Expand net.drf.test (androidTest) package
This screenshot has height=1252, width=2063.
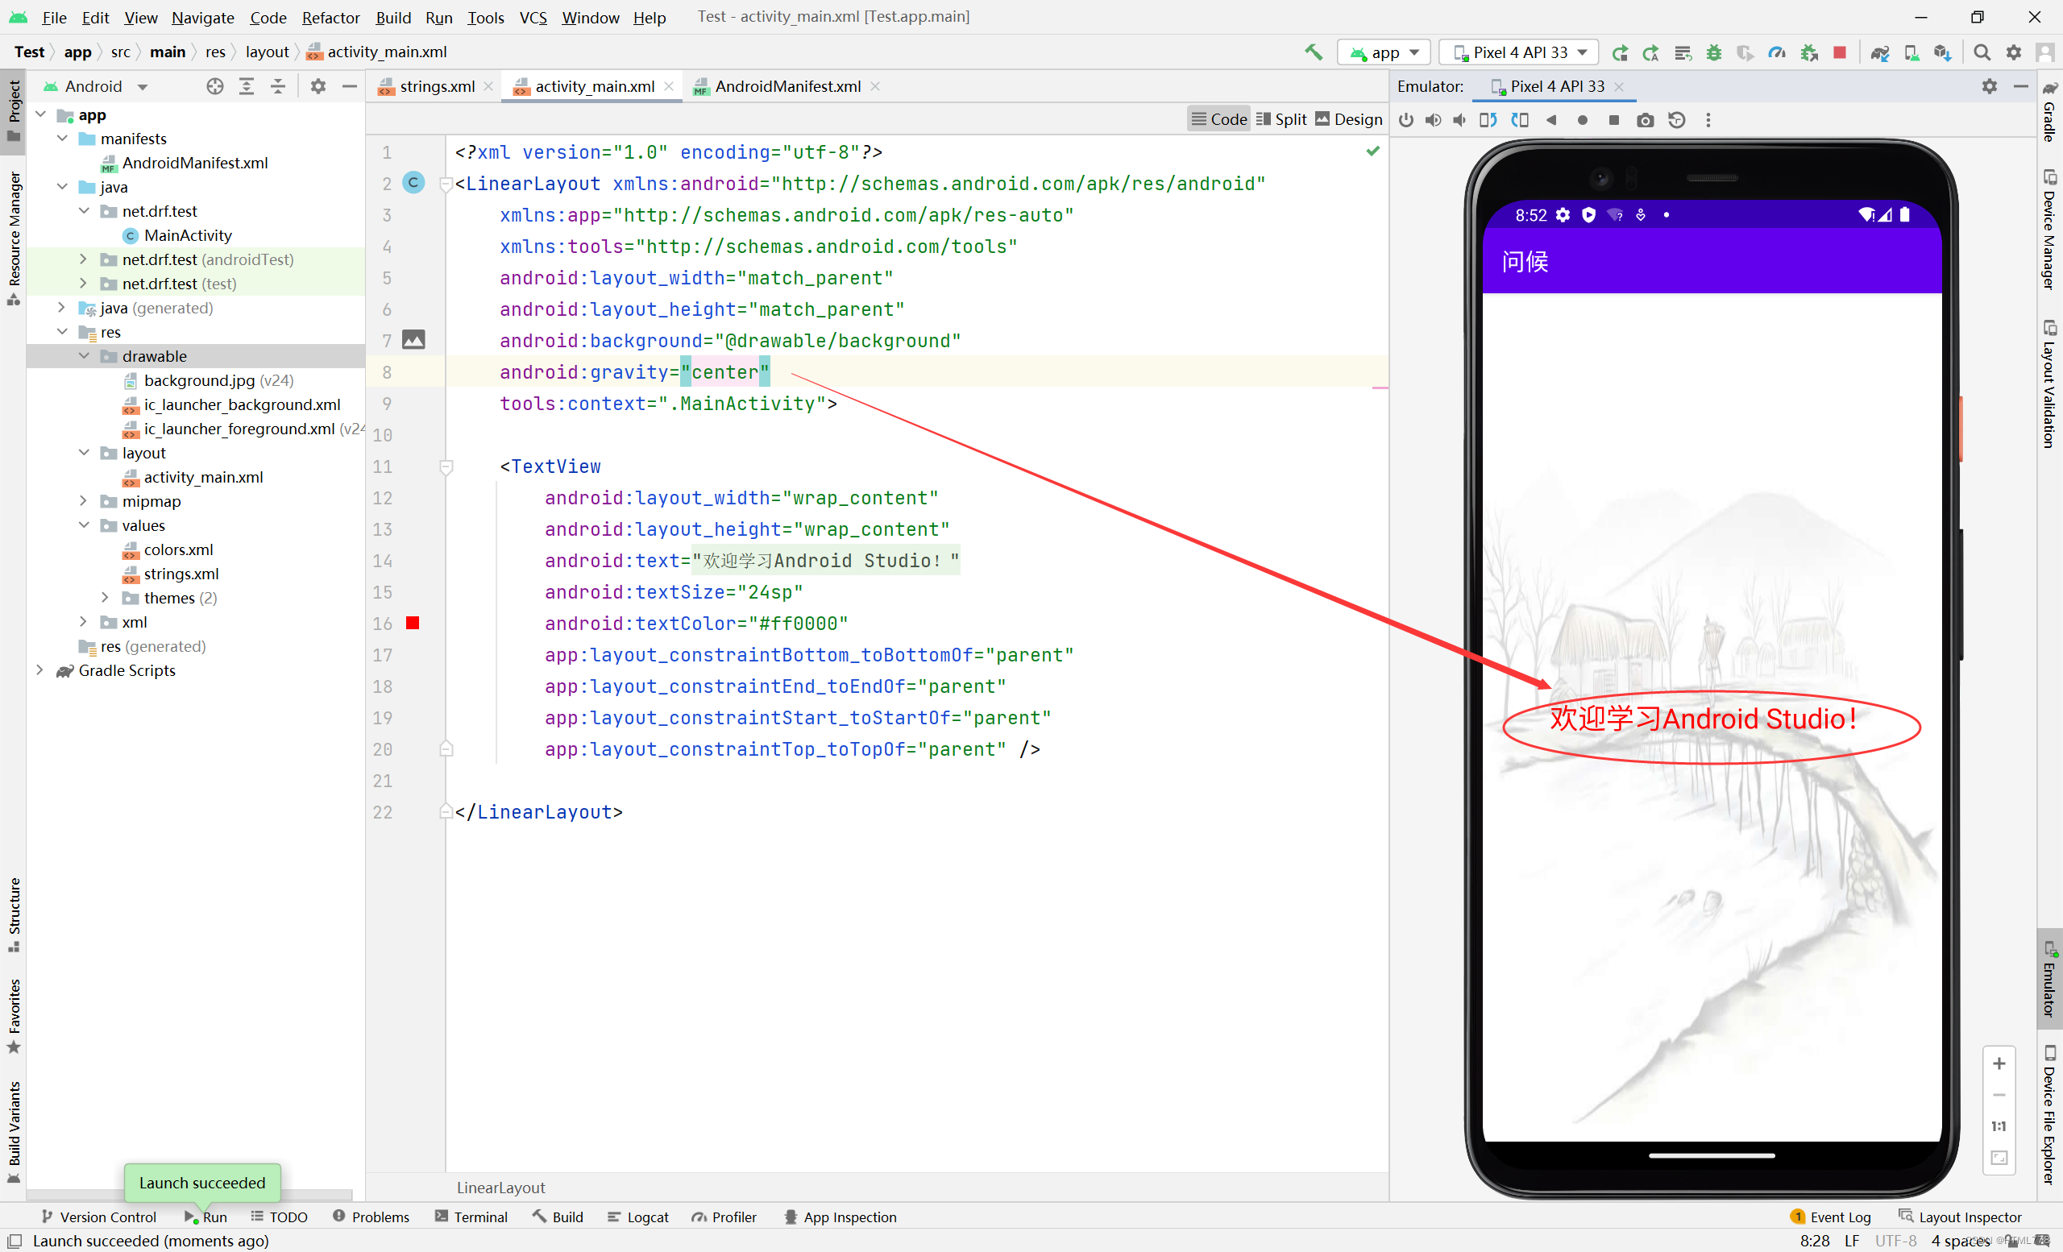pyautogui.click(x=84, y=259)
